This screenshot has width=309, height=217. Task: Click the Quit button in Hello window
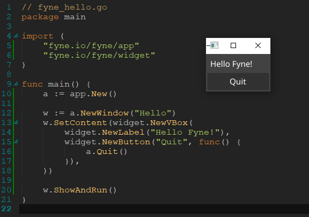coord(238,82)
